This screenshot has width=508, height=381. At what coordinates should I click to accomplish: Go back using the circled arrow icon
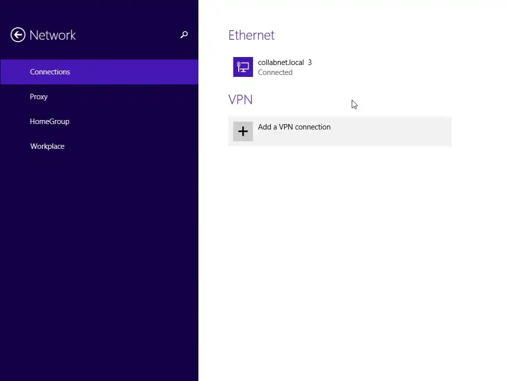(18, 35)
